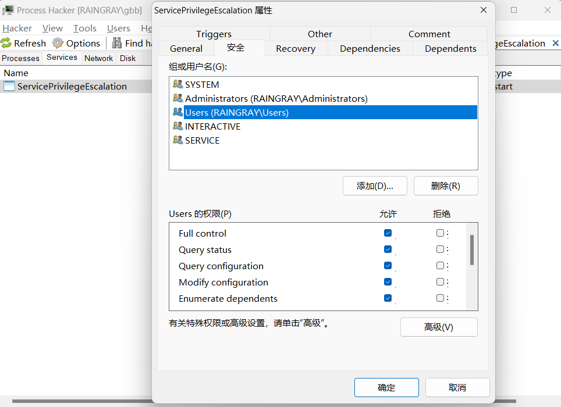Click the Full control permission label
The width and height of the screenshot is (561, 407).
tap(203, 233)
